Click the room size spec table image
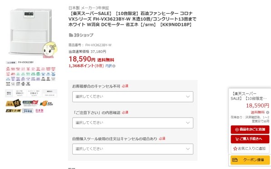This screenshot has height=169, width=271. (31, 93)
